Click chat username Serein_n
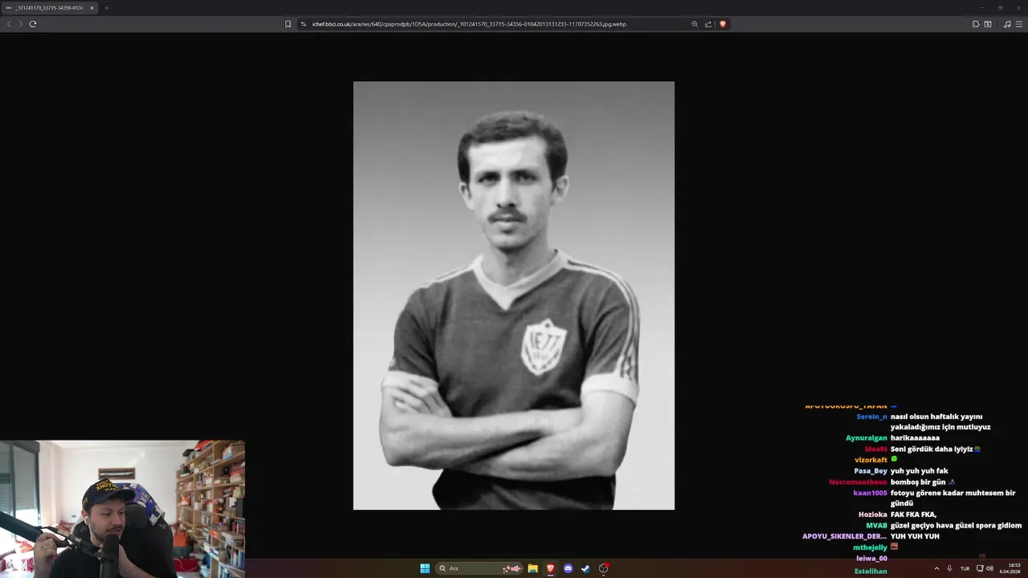This screenshot has height=578, width=1028. pyautogui.click(x=871, y=417)
